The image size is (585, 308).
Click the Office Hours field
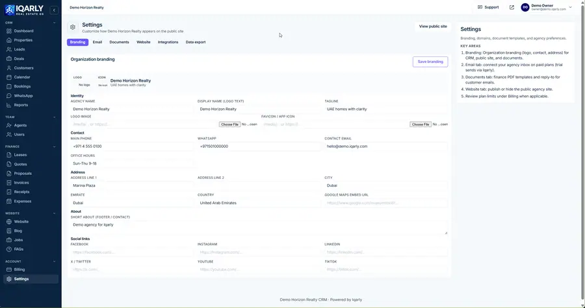tap(132, 163)
